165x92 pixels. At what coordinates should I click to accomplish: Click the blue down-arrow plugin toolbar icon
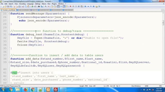[91, 6]
